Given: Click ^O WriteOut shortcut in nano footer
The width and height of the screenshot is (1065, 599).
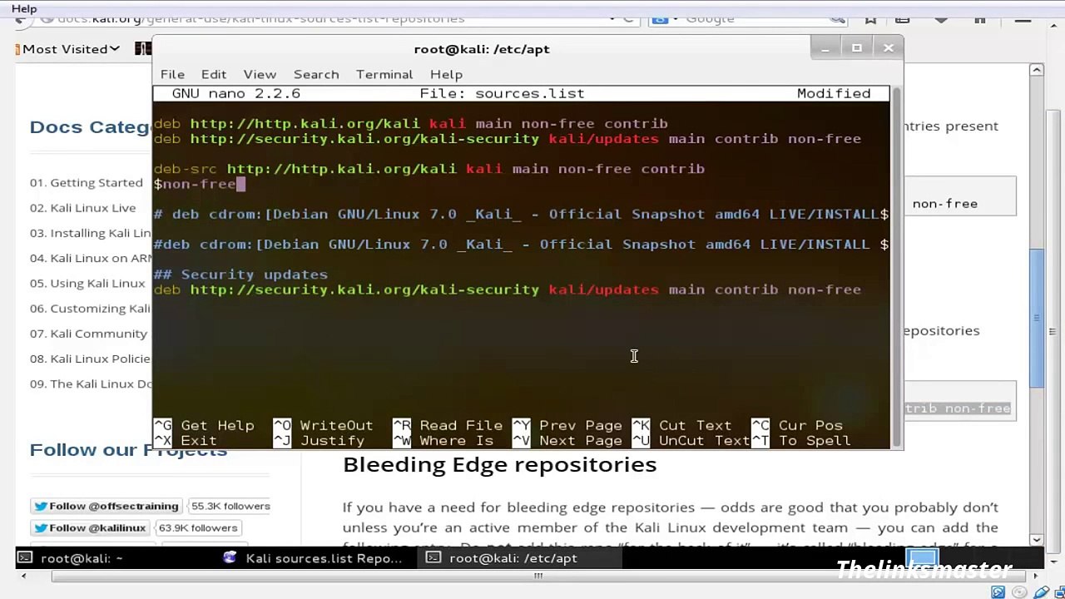Looking at the screenshot, I should pos(323,426).
